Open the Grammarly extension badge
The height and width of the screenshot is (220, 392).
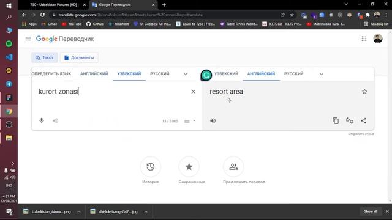(206, 75)
